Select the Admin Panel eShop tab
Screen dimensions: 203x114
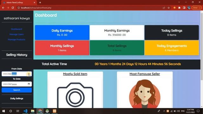tap(19, 3)
